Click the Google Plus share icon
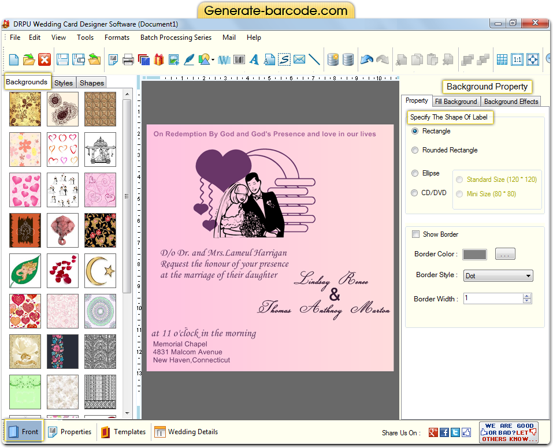 click(x=433, y=432)
